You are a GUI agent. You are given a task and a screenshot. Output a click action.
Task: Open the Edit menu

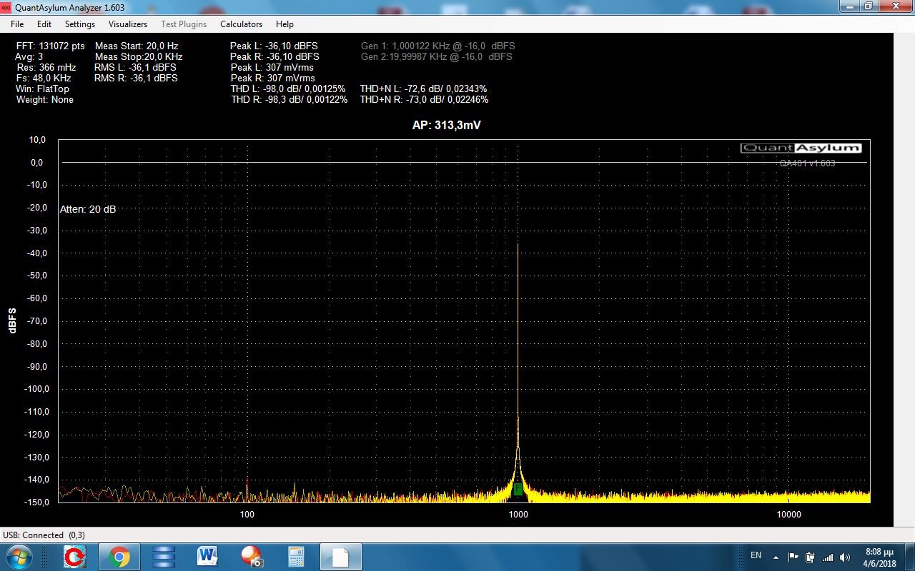pyautogui.click(x=44, y=24)
